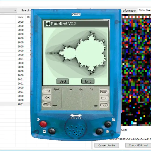151x151 pixels.
Task: Show the on-screen keyboard icon
Action: (x=104, y=92)
